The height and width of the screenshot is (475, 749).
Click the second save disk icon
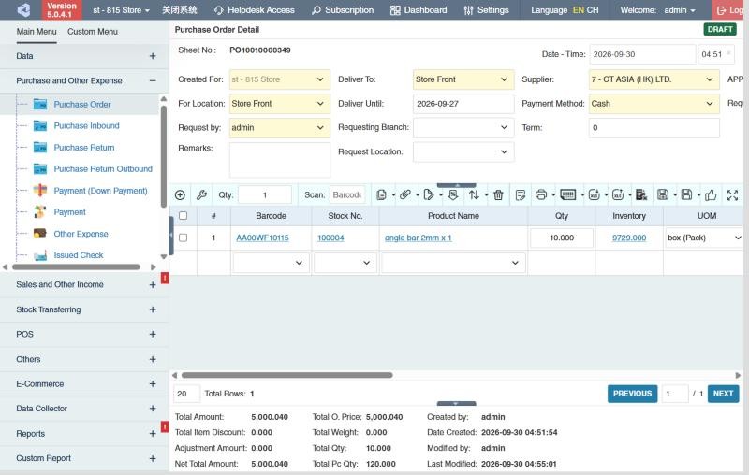686,194
